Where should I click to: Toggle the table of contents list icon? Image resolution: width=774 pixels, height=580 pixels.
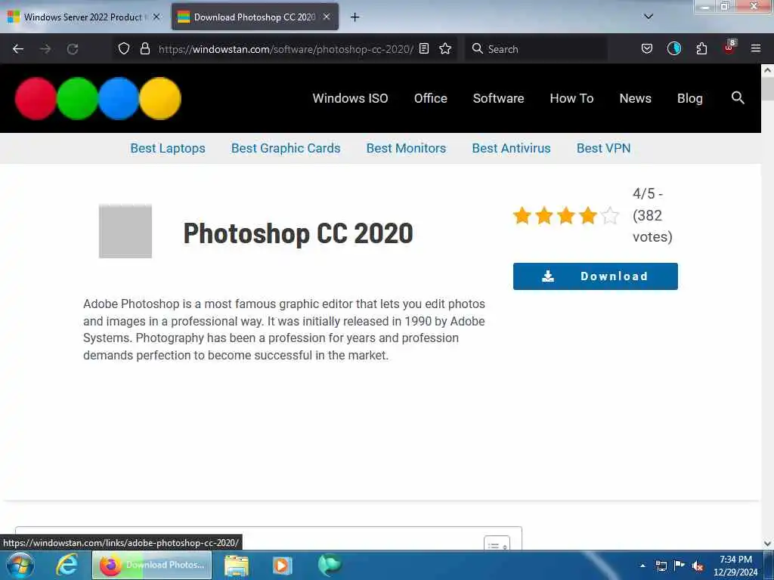[497, 544]
